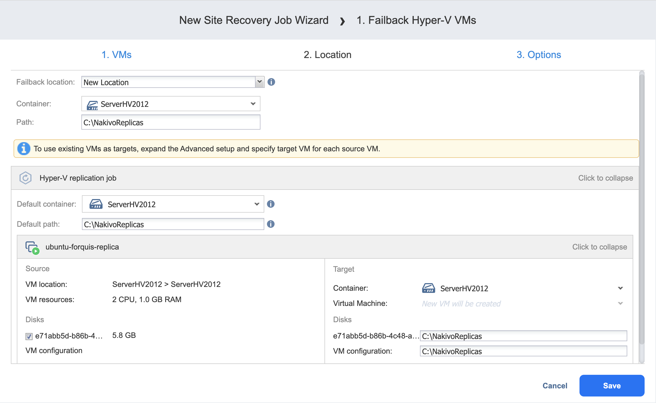Open the Default container dropdown
656x403 pixels.
click(257, 204)
